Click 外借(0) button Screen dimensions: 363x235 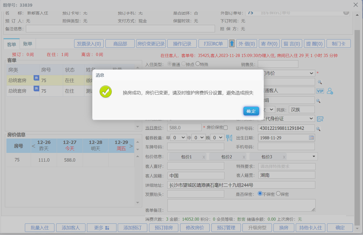click(247, 44)
